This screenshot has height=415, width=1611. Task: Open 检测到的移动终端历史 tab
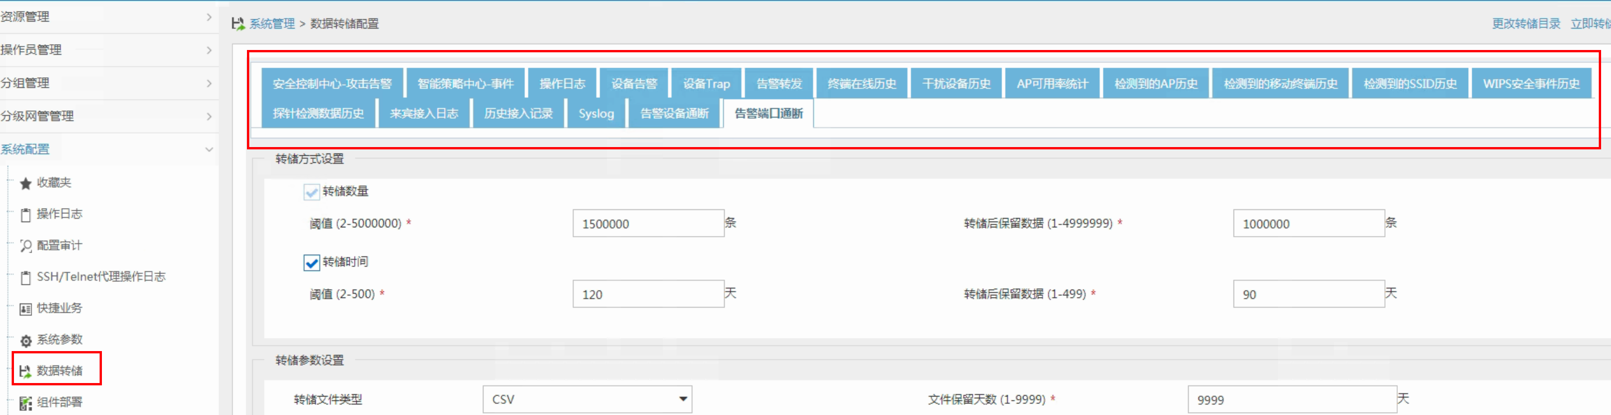(x=1281, y=83)
